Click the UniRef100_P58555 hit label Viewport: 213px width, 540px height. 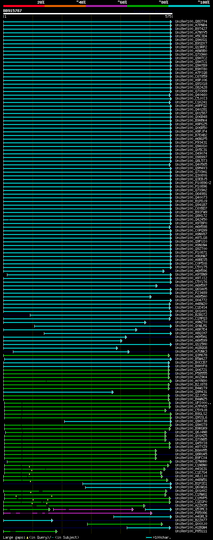click(x=191, y=373)
